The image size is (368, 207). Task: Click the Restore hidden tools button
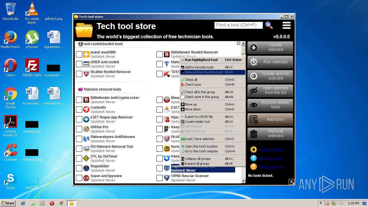(x=270, y=105)
